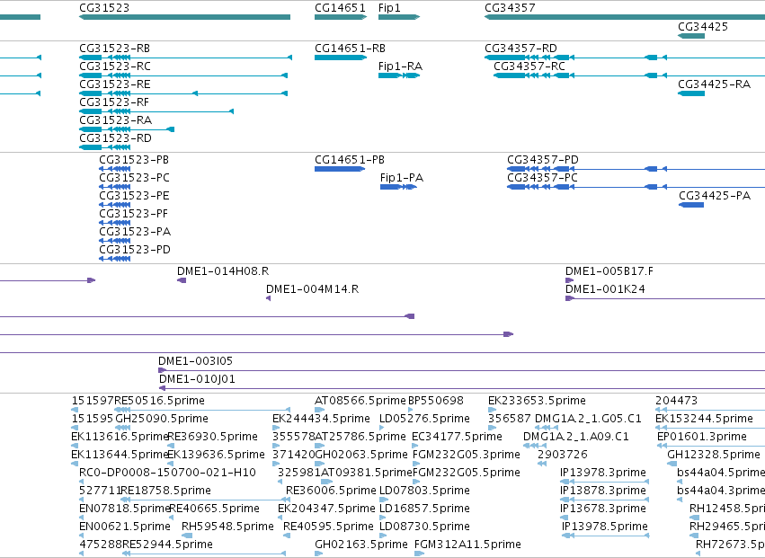The height and width of the screenshot is (558, 765).
Task: Select transcript CG31523-RC
Action: pos(115,66)
